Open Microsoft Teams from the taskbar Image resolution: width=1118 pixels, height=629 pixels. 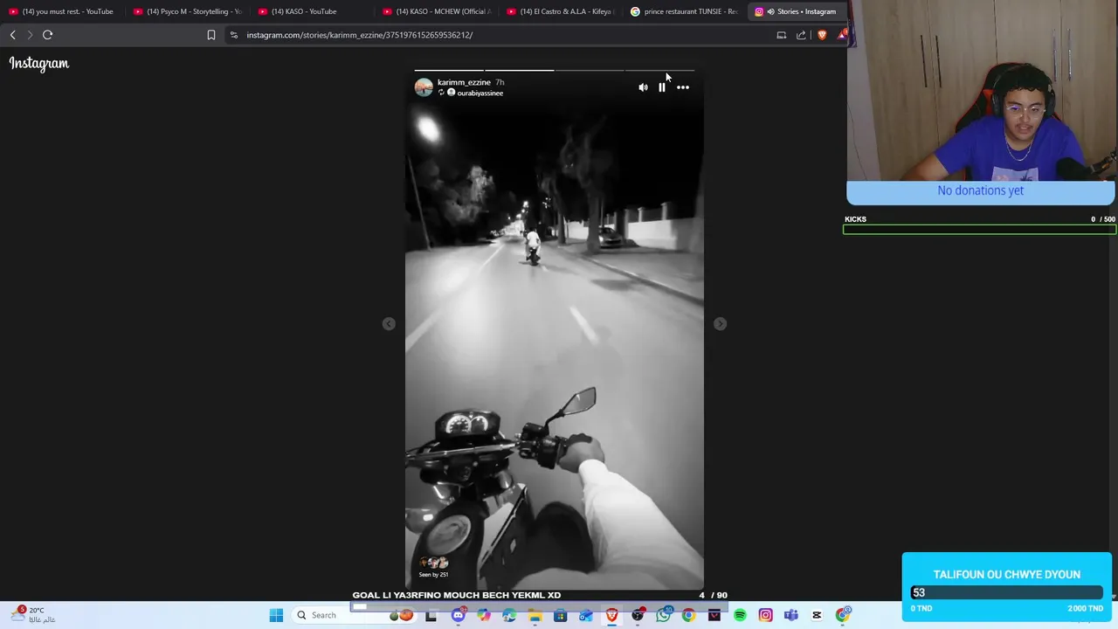791,615
